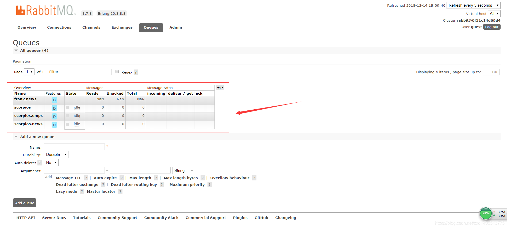Add Max length bytes argument
507x228 pixels.
181,178
